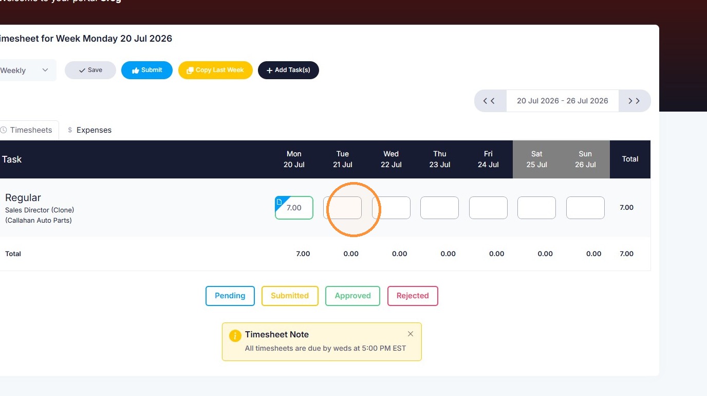This screenshot has height=396, width=707.
Task: Click Monday's daily total 7.00
Action: coord(303,254)
